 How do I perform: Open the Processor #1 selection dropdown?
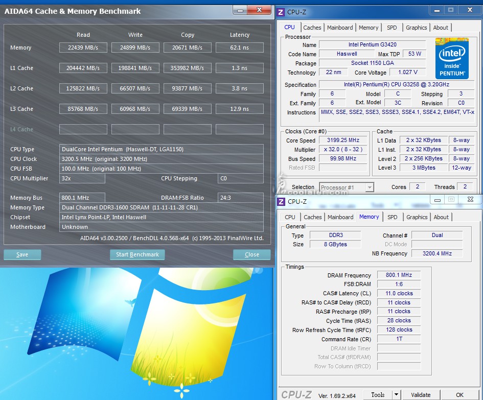tap(346, 187)
